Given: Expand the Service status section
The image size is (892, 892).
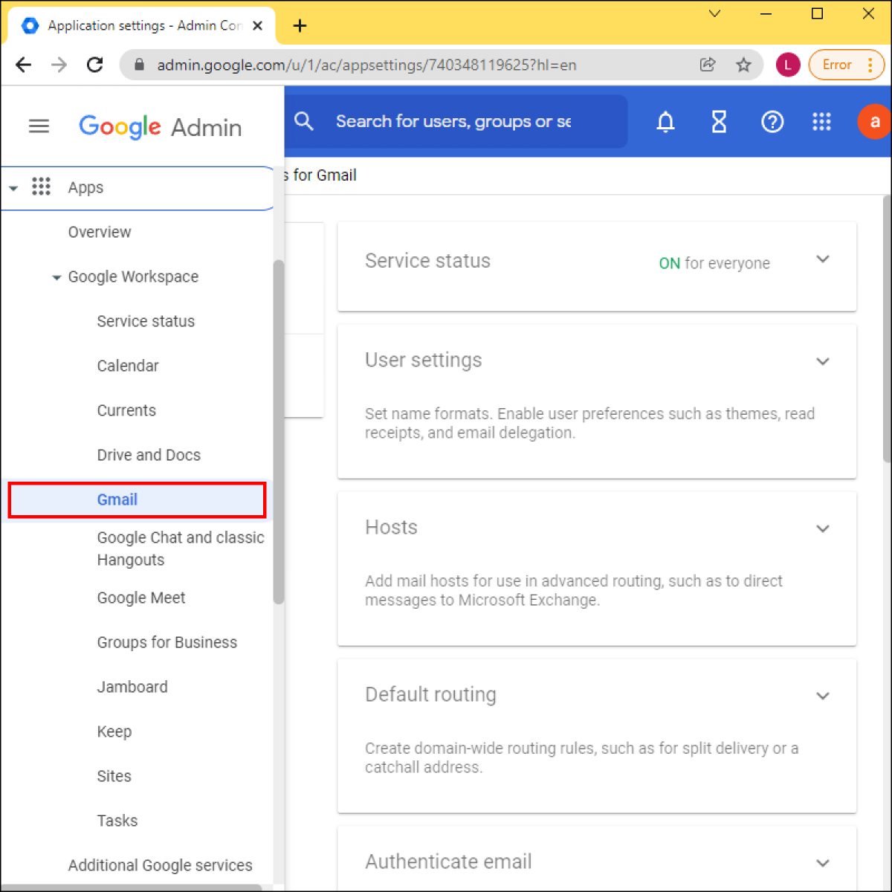Looking at the screenshot, I should [823, 259].
